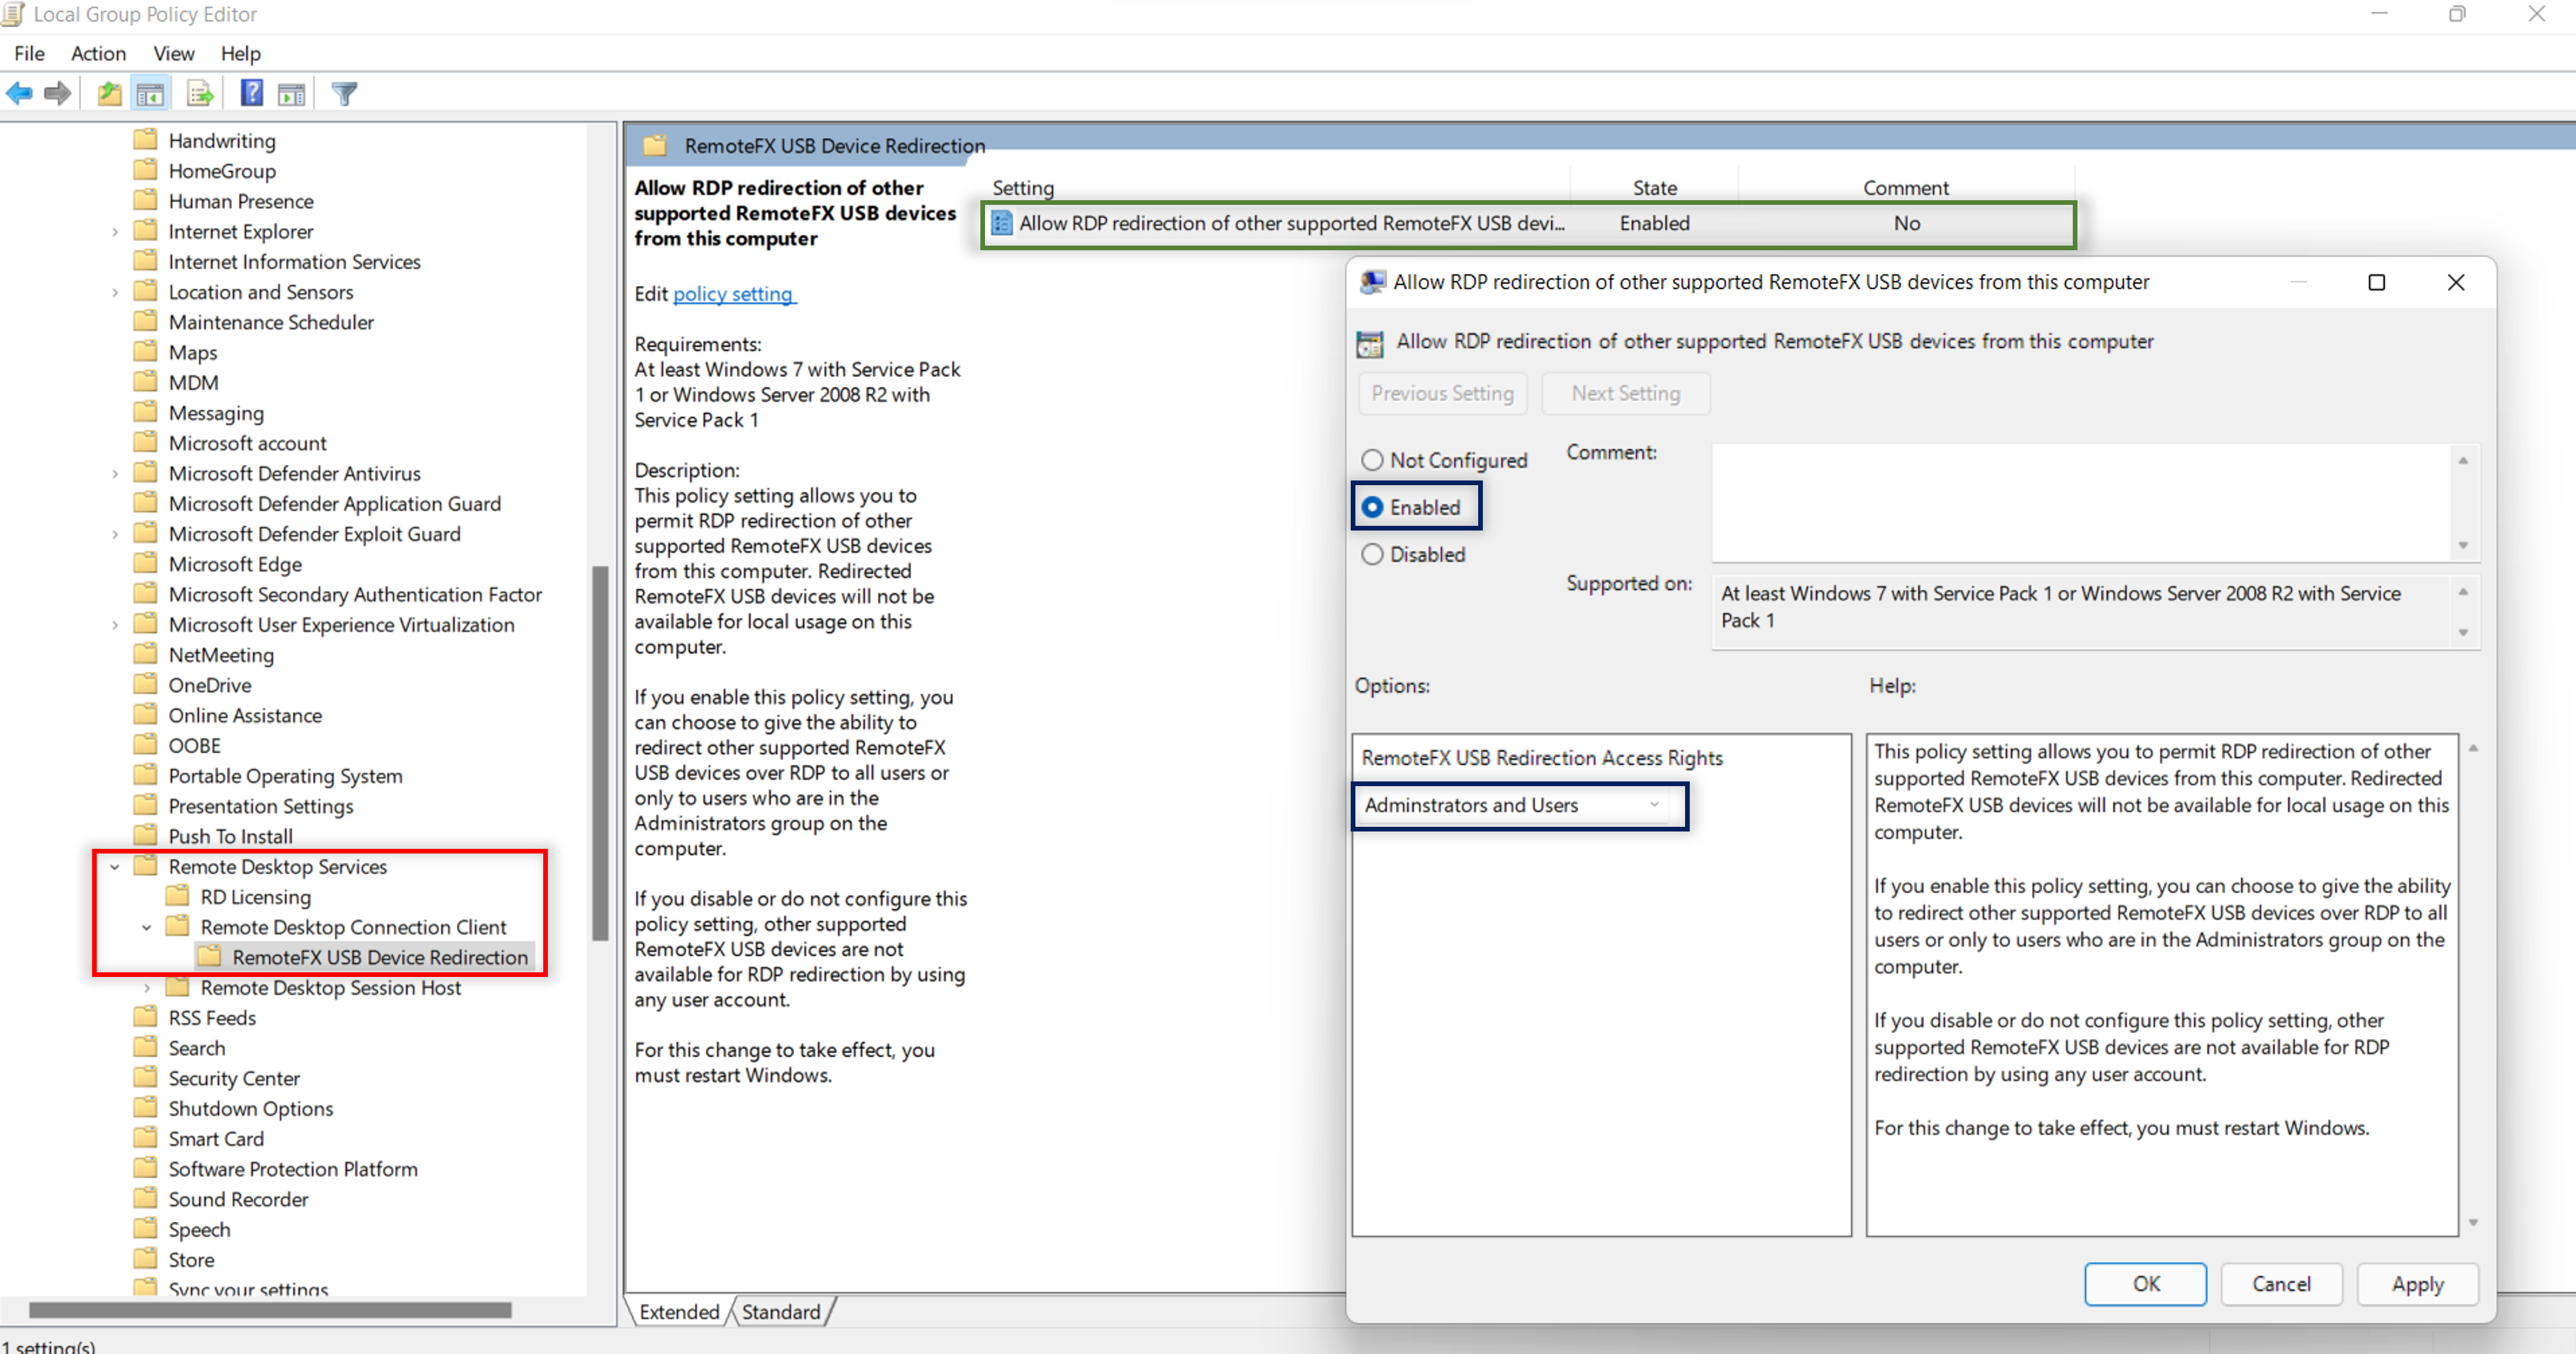This screenshot has height=1354, width=2576.
Task: Click the Up One Level folder icon
Action: (x=109, y=94)
